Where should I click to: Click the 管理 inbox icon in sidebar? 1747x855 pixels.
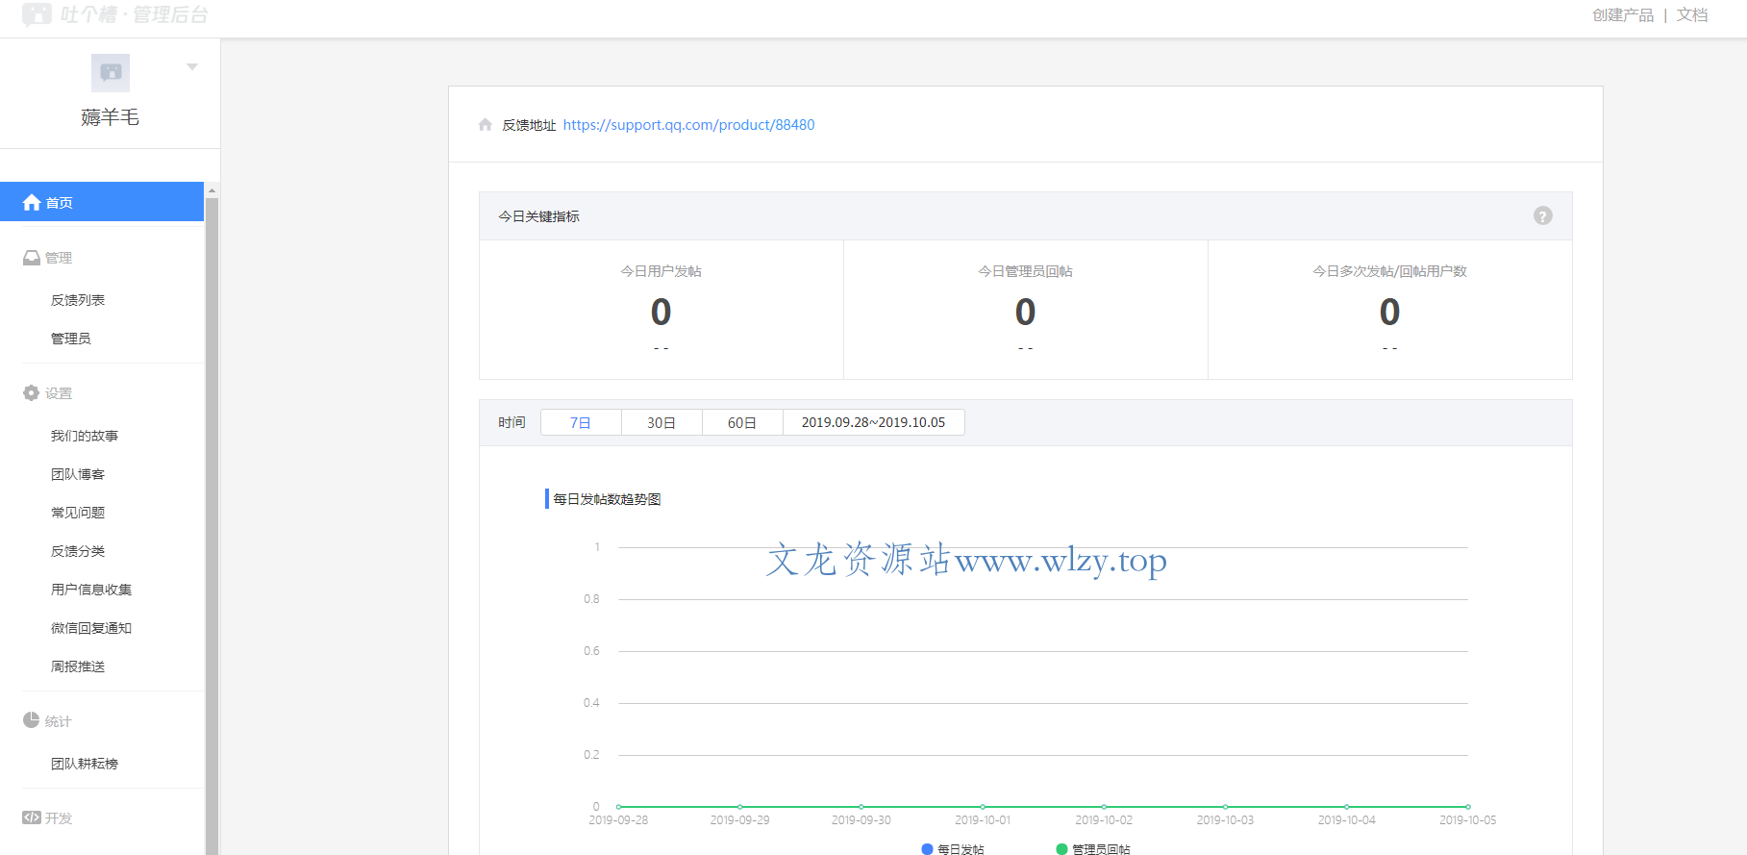[32, 258]
